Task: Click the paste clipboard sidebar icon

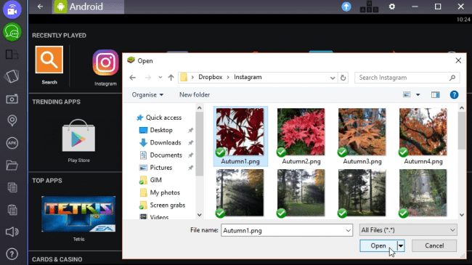Action: [x=12, y=210]
